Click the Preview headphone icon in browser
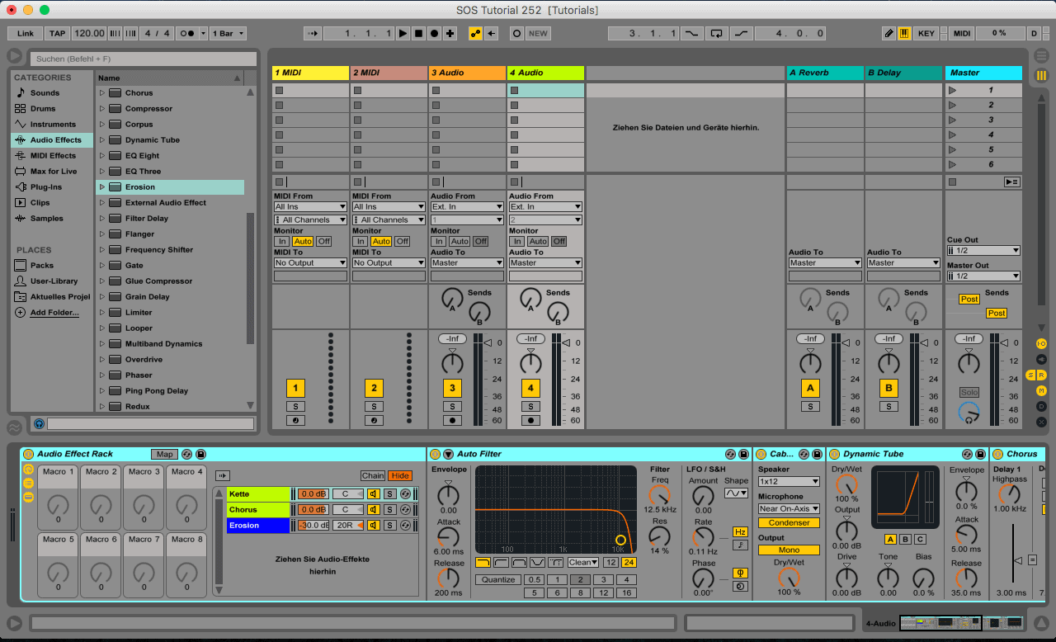 (39, 423)
